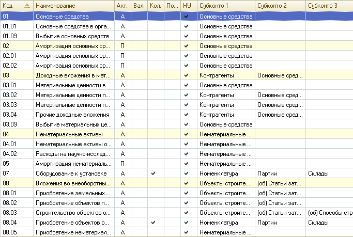
Task: Select account code 03.01
Action: click(x=10, y=85)
